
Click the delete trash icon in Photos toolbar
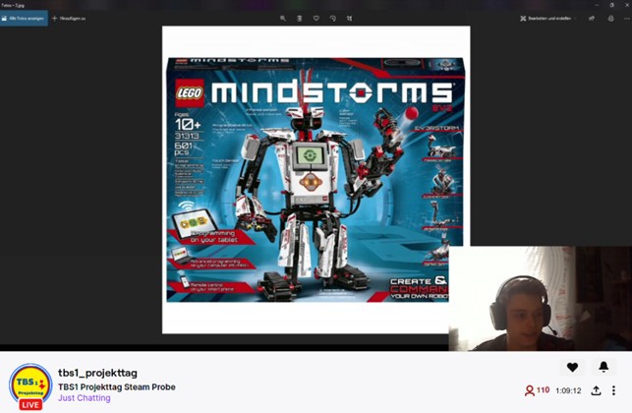click(x=300, y=18)
